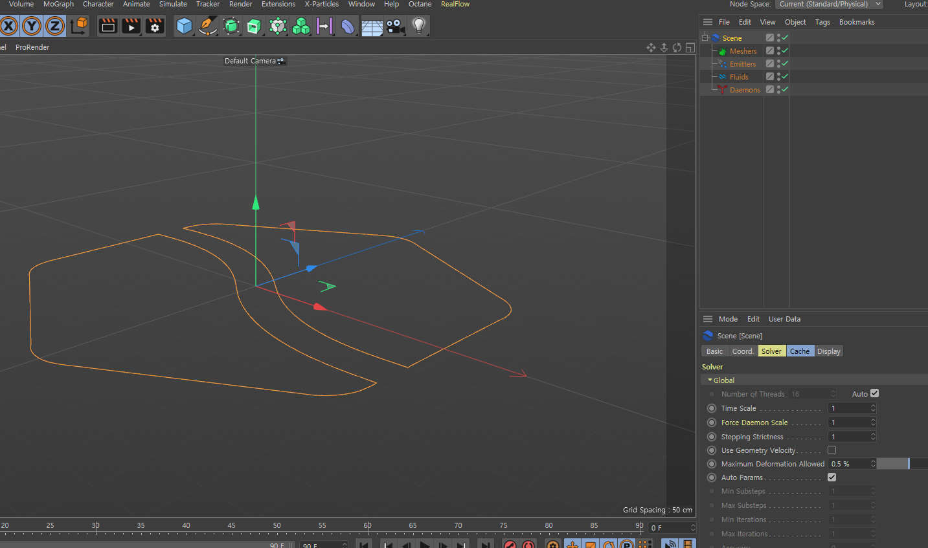928x548 pixels.
Task: Click the viewport rotate camera icon
Action: (x=677, y=47)
